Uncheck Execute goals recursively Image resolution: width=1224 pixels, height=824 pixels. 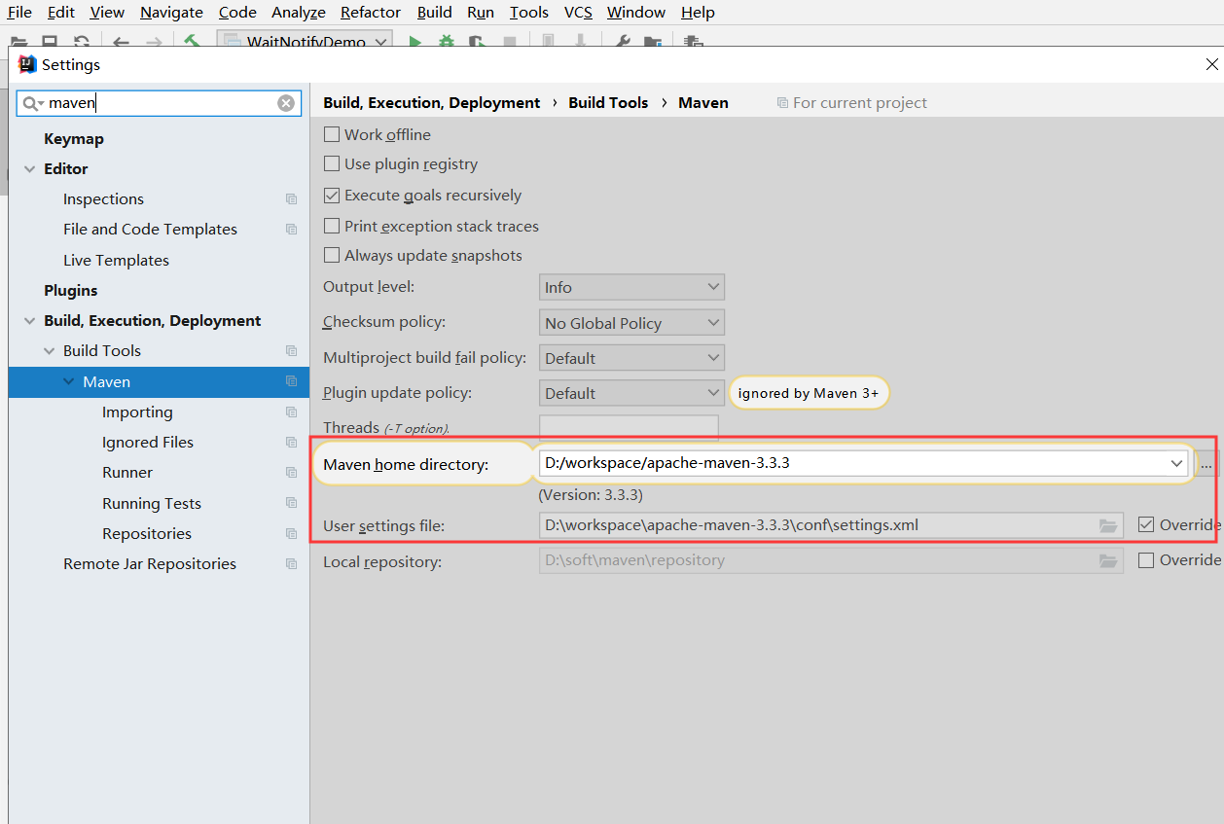pyautogui.click(x=332, y=195)
